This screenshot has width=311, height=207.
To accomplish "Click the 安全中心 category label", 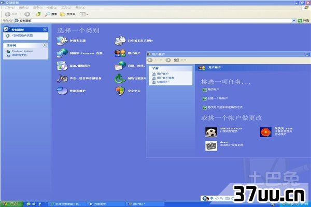I will click(x=134, y=91).
